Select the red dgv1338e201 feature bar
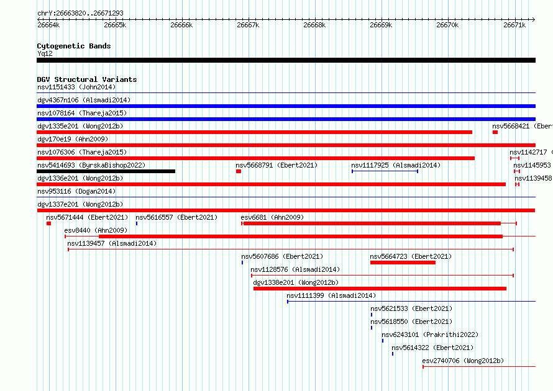 [380, 289]
